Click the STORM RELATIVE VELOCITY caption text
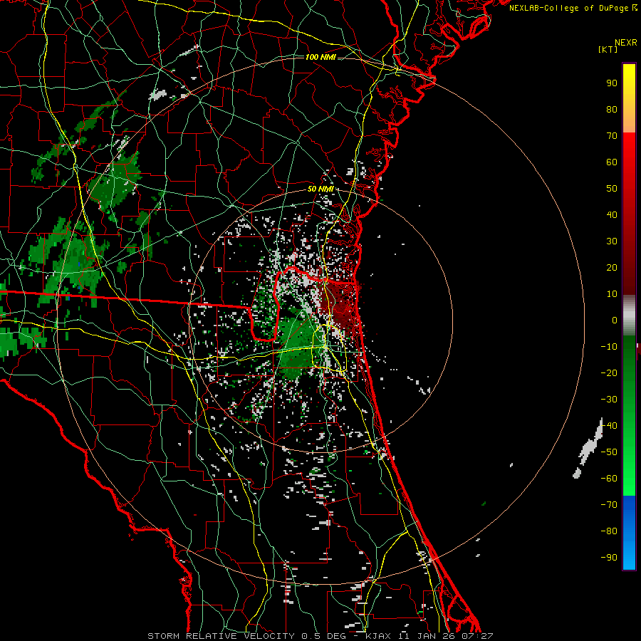 (221, 636)
